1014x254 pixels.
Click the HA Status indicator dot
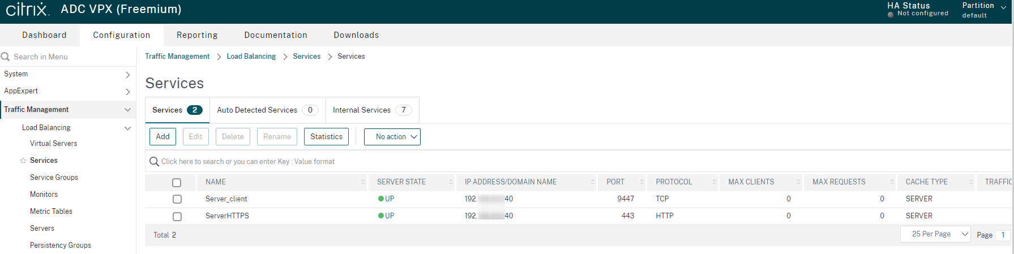pos(891,15)
